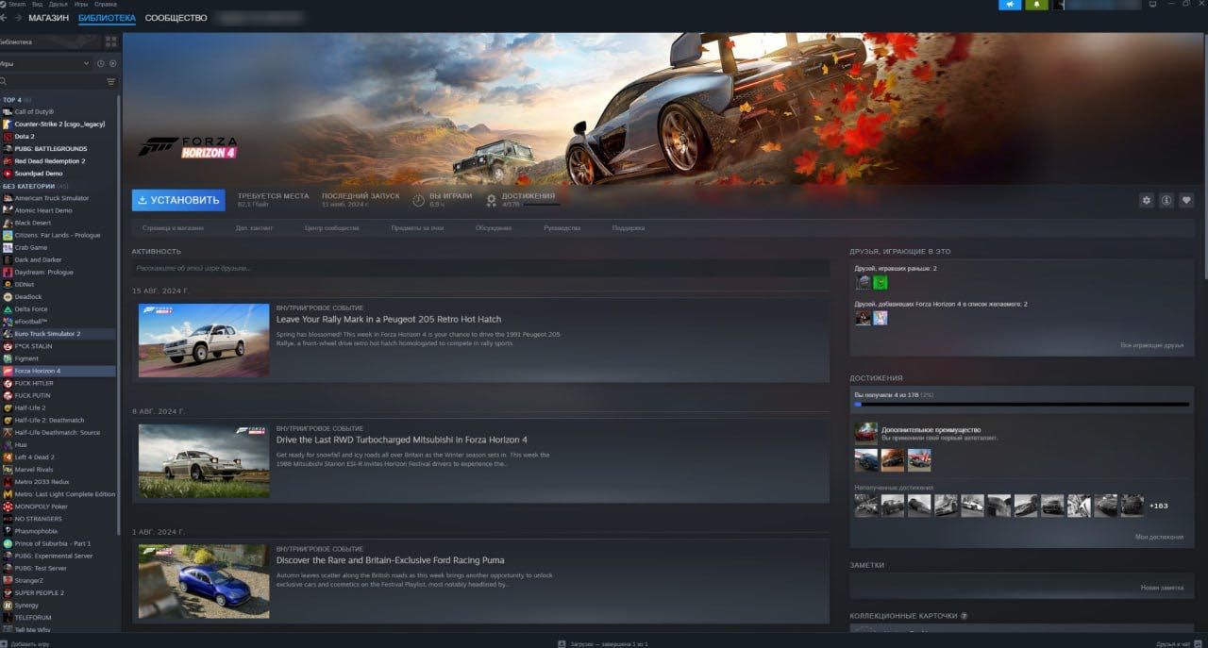Open Peugeot 205 event thumbnail
Viewport: 1208px width, 648px height.
pyautogui.click(x=204, y=341)
